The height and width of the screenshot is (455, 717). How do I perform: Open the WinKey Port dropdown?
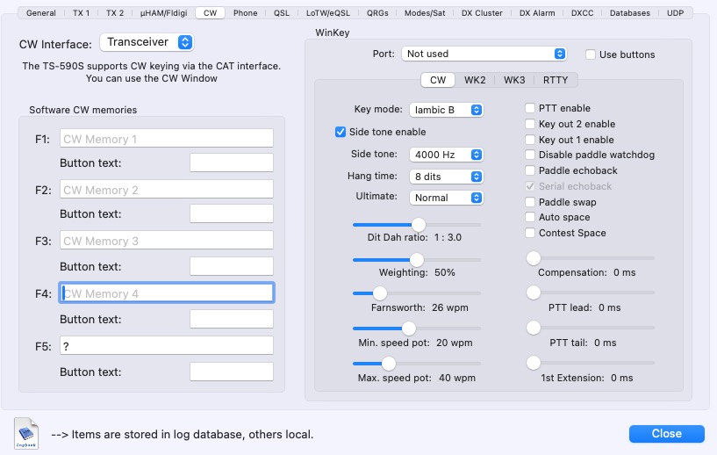click(485, 54)
